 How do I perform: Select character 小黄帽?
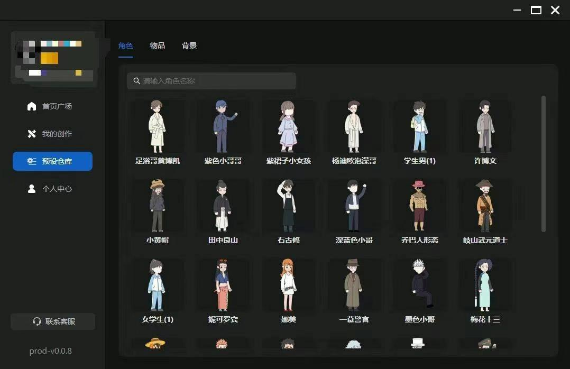click(158, 211)
